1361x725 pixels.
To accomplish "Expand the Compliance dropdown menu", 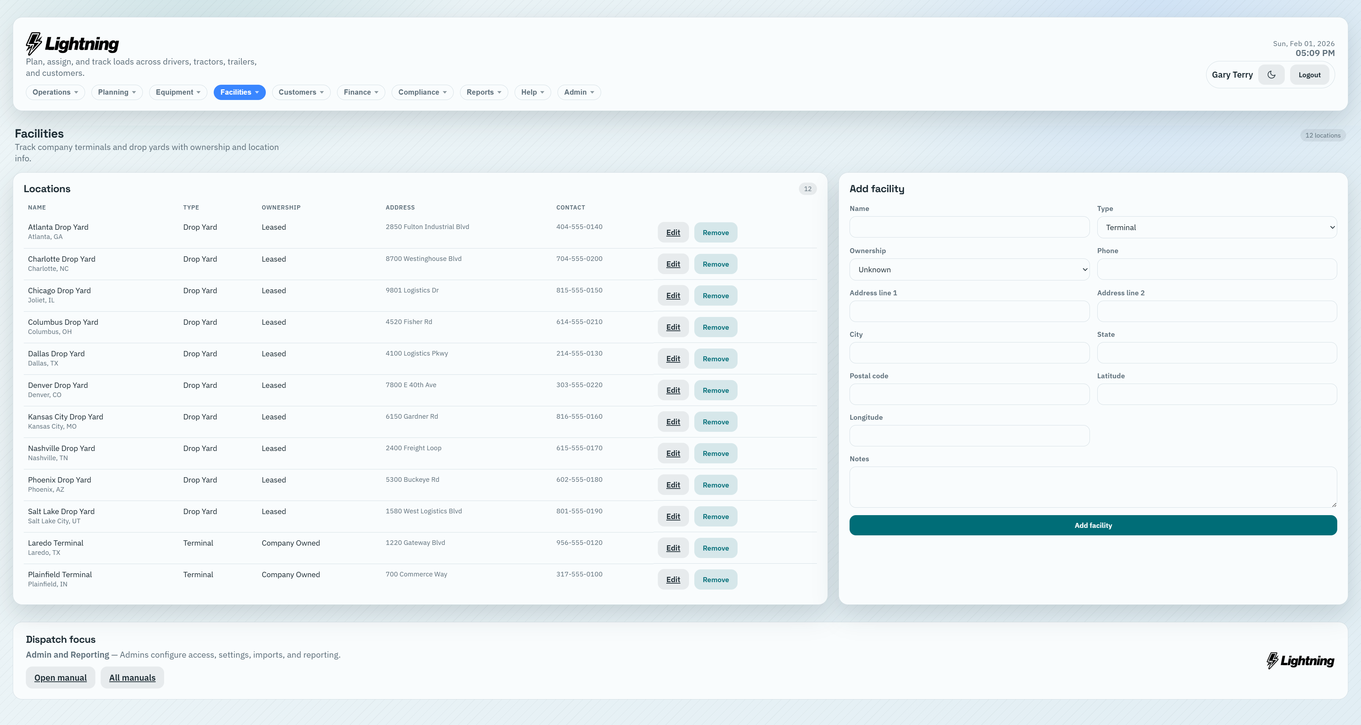I will click(x=422, y=92).
